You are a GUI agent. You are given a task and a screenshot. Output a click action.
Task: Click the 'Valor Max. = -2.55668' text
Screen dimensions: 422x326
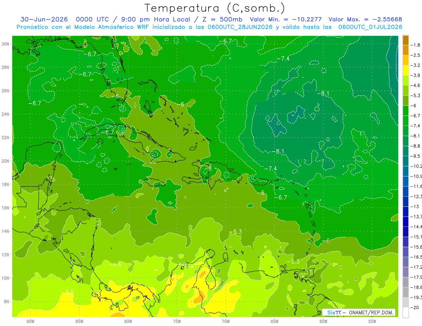(x=365, y=19)
